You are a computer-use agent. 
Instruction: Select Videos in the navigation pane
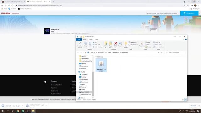[82, 89]
